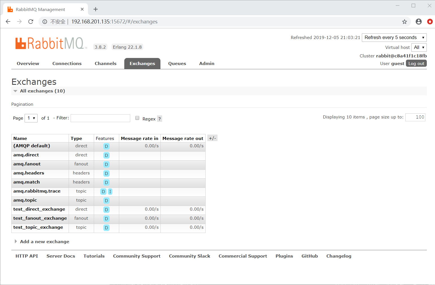Open the Server Docs link
This screenshot has height=285, width=435.
[x=61, y=256]
